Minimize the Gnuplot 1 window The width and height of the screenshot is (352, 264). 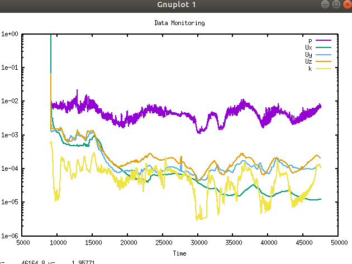(325, 4)
